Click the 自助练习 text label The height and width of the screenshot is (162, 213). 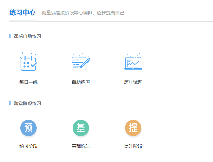coord(81,82)
